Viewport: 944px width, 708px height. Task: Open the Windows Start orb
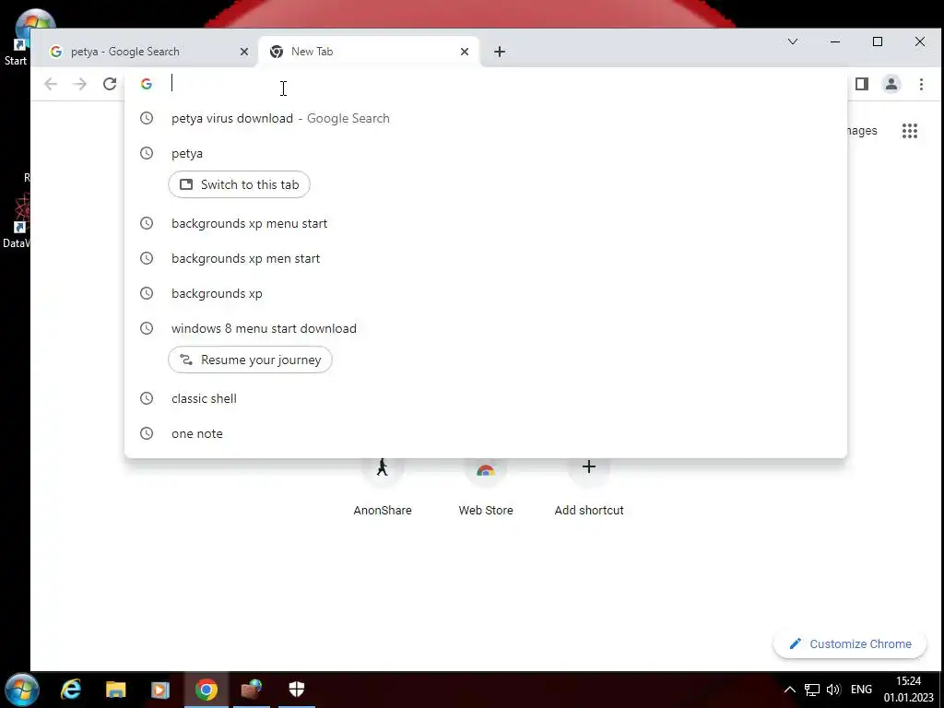(22, 690)
